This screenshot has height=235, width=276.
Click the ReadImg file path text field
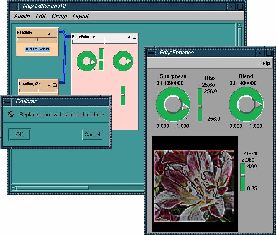pos(37,49)
